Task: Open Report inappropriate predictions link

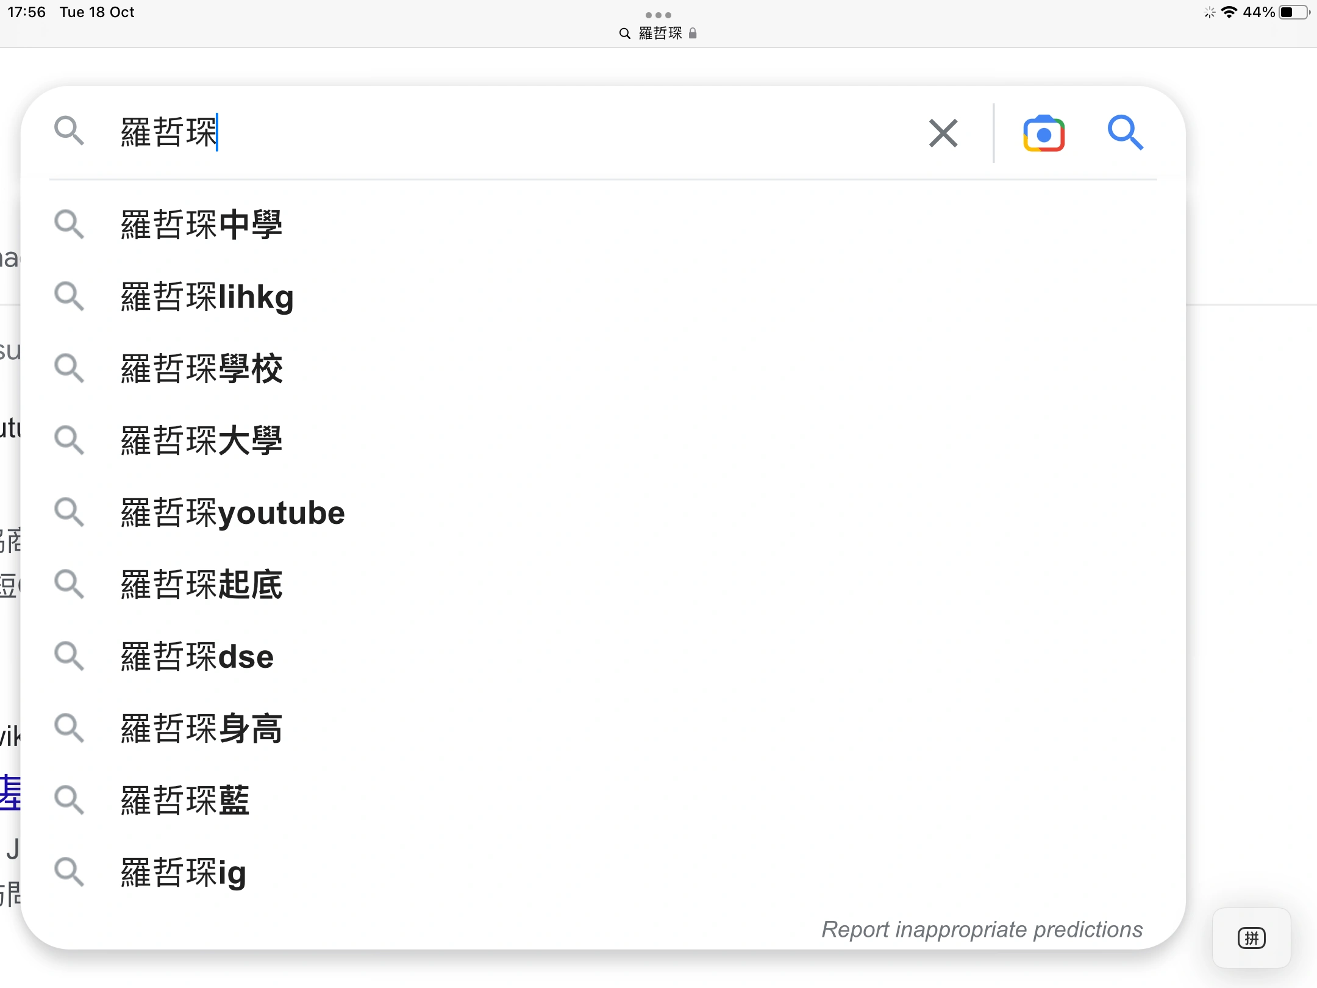Action: click(x=982, y=929)
